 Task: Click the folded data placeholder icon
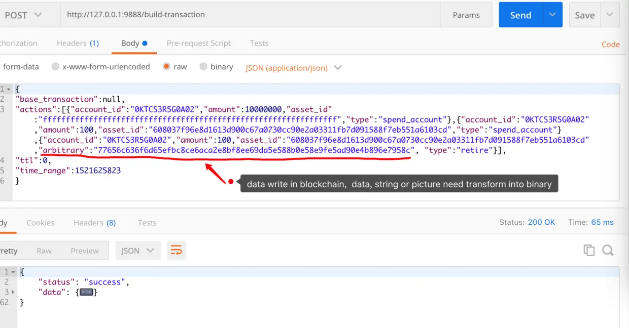point(87,293)
